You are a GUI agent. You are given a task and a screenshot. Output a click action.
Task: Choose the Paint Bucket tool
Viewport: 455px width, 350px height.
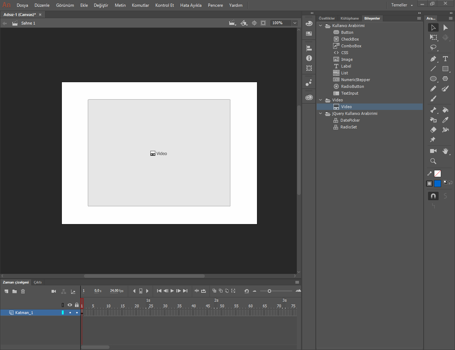(x=445, y=110)
